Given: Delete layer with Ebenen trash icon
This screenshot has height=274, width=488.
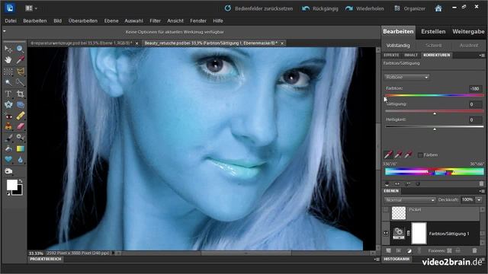Looking at the screenshot, I should tap(474, 250).
